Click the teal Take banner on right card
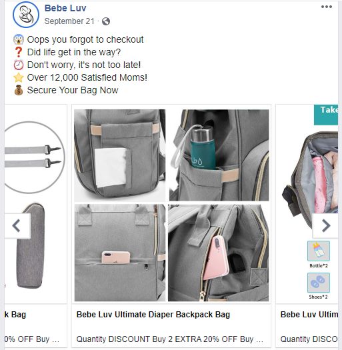 coord(326,115)
